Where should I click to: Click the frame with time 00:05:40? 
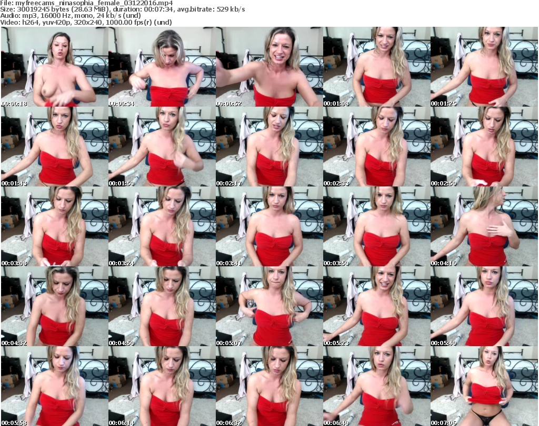coord(484,307)
